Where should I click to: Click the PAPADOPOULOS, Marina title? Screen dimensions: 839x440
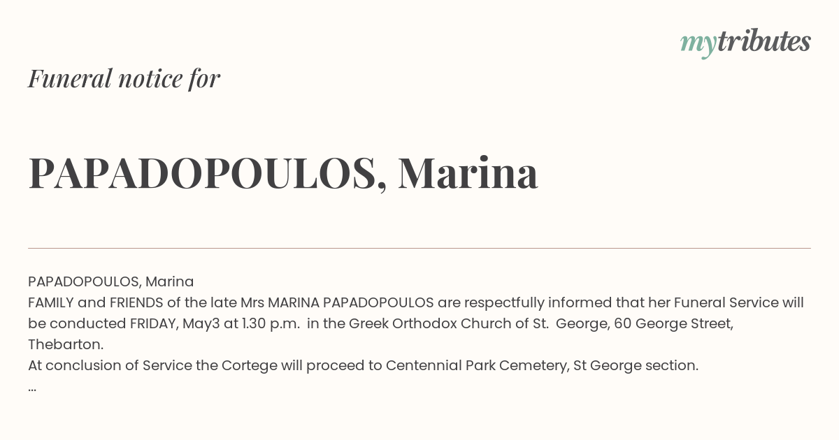pyautogui.click(x=283, y=174)
